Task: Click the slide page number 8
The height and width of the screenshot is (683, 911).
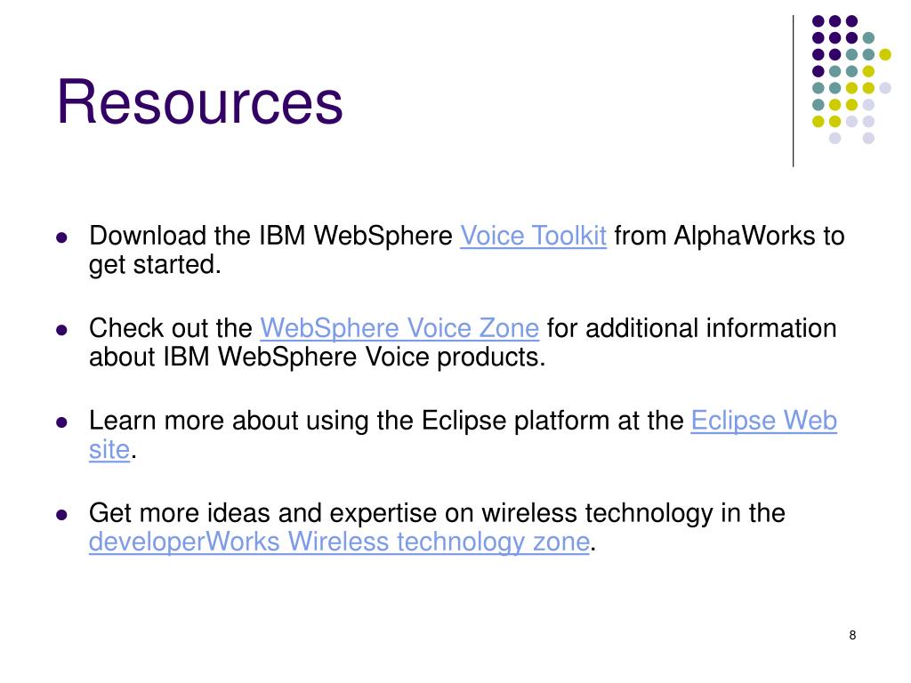Action: (852, 635)
